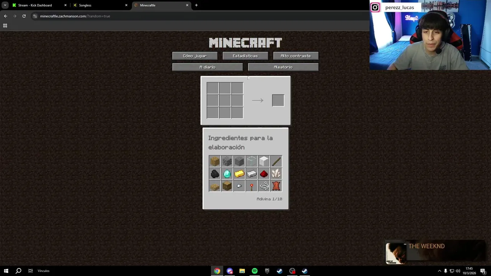Toggle Alto contraste mode

pyautogui.click(x=296, y=56)
